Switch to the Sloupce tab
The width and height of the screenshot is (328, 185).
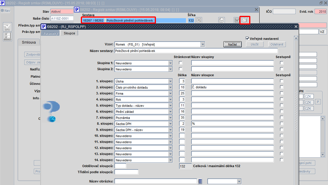(x=70, y=33)
